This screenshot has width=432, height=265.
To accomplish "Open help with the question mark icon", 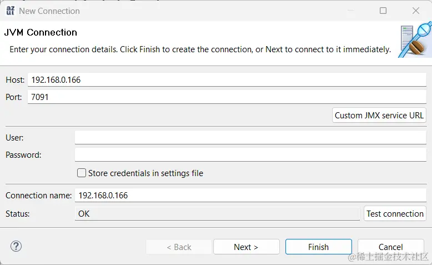I will coord(16,246).
